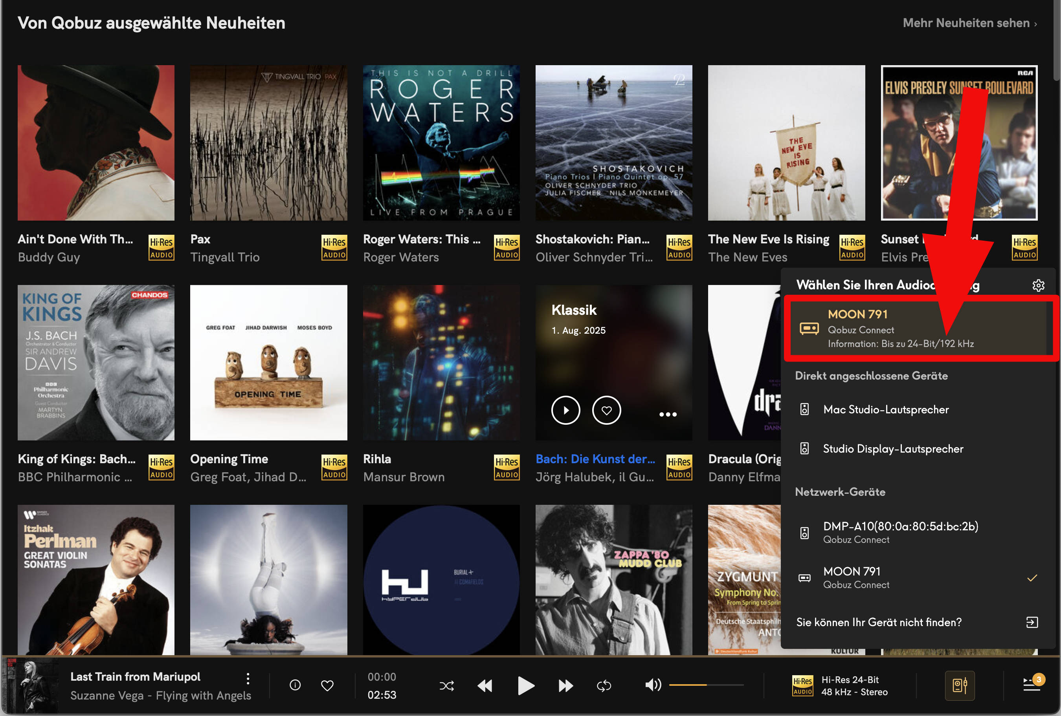The height and width of the screenshot is (716, 1061).
Task: Play the Bach Die Kunst der Fuge album
Action: tap(565, 411)
